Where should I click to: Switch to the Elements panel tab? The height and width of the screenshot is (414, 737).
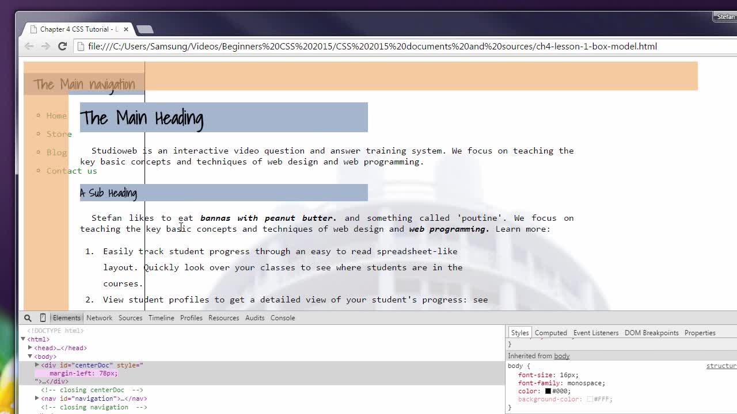pos(67,318)
